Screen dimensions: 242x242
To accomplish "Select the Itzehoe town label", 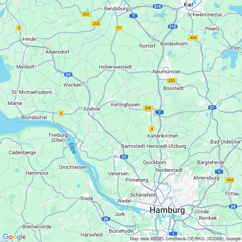I will click(92, 109).
